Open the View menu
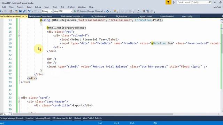Viewport: 223px width, 125px height. pyautogui.click(x=11, y=7)
